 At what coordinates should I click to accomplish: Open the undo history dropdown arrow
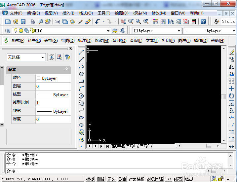pos(104,21)
